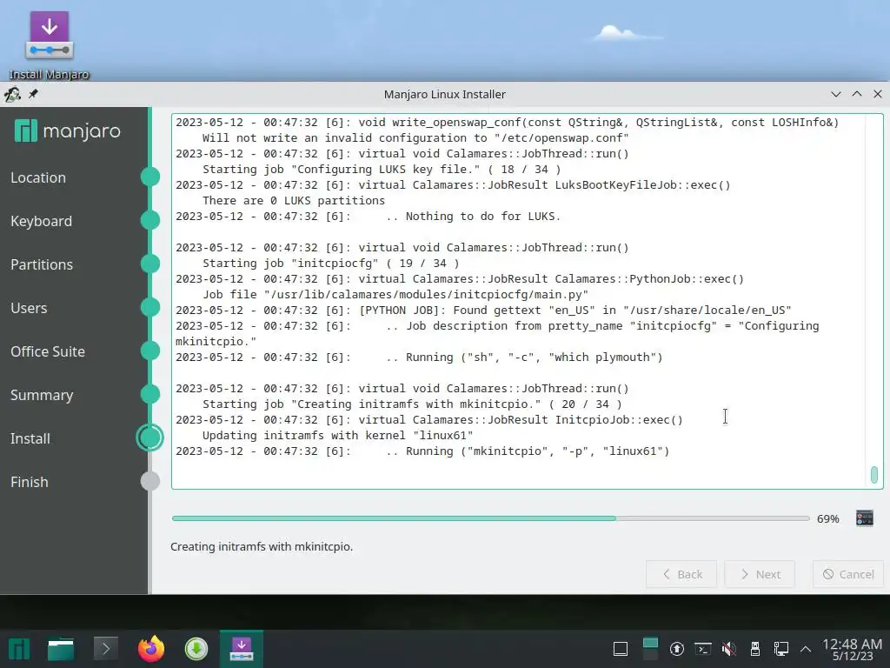890x668 pixels.
Task: Click status text 'Creating initramfs with mkinitcpio.'
Action: click(x=262, y=546)
